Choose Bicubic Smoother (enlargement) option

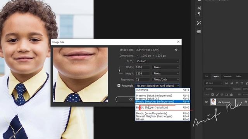[x=163, y=102]
